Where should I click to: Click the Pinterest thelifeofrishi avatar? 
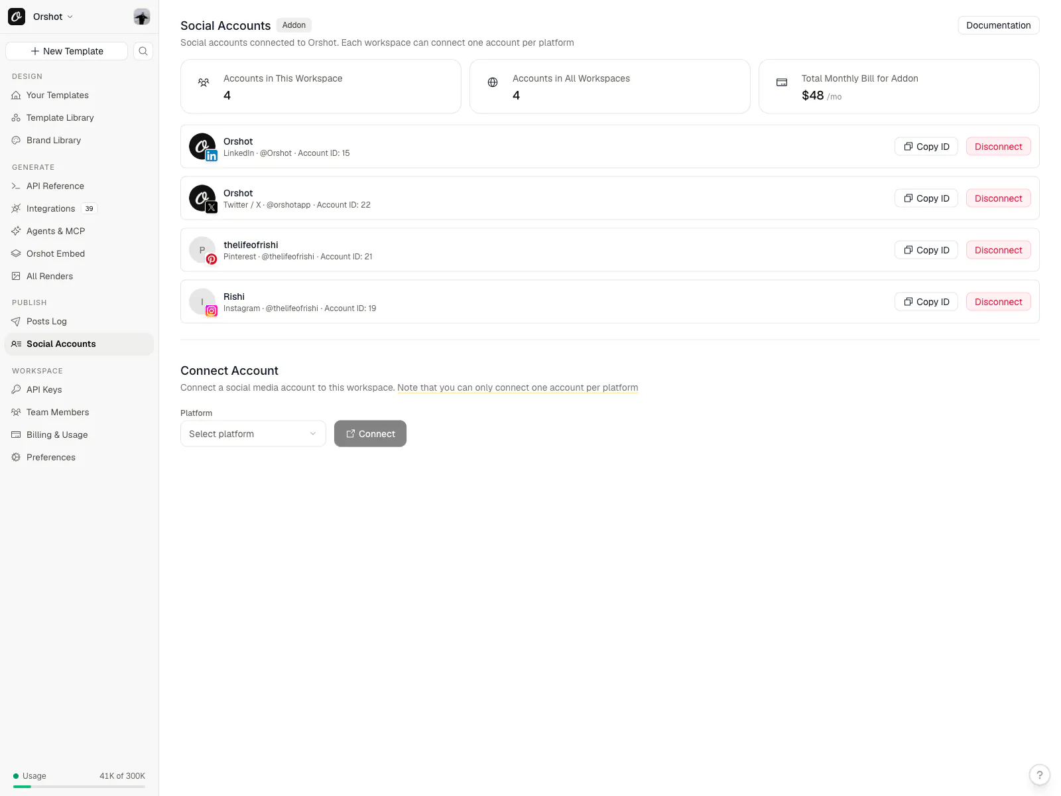[x=202, y=250]
